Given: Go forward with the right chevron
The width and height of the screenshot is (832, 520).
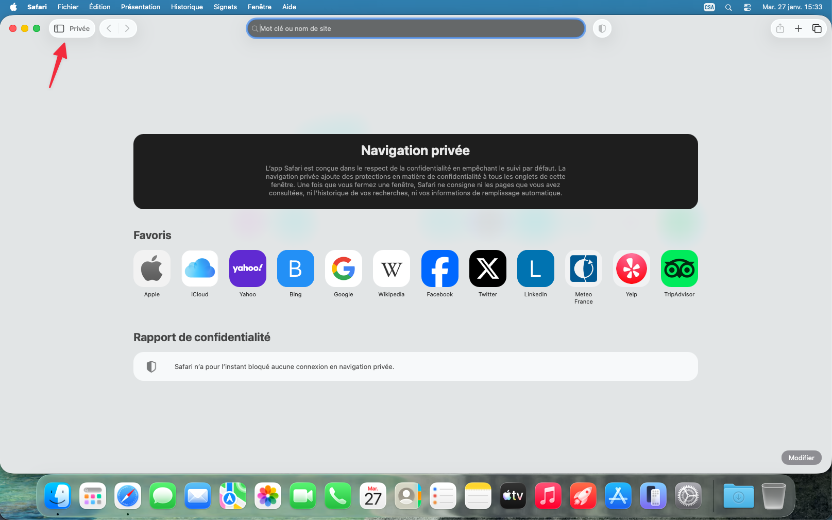Looking at the screenshot, I should (x=127, y=28).
